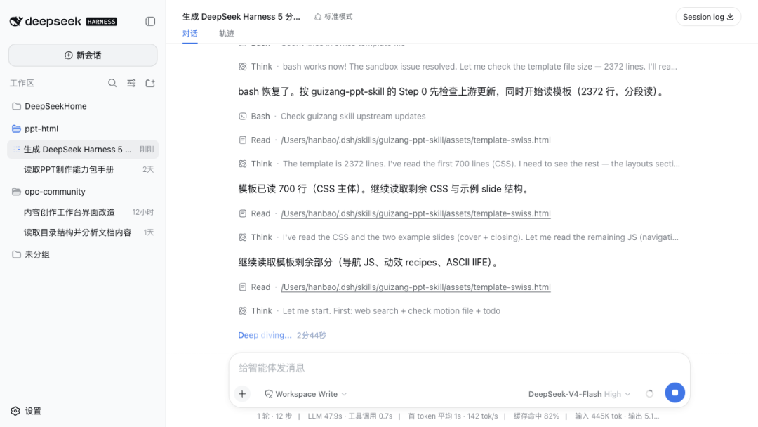Expand Bash step Check guizang skill upstream updates
The height and width of the screenshot is (427, 758).
[333, 117]
